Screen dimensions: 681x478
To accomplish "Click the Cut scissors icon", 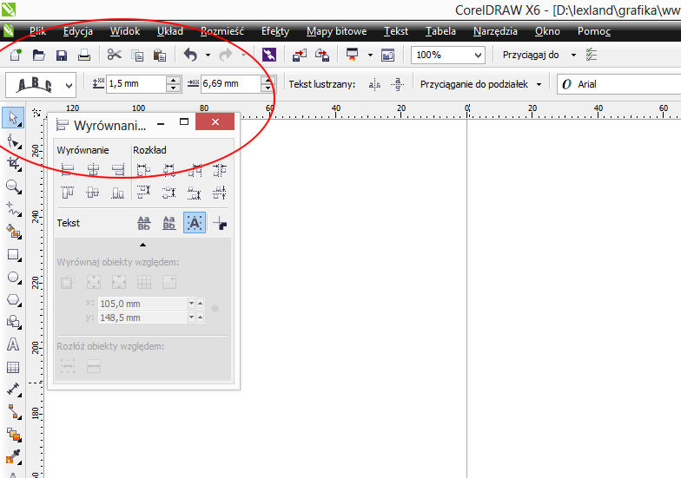I will click(114, 56).
